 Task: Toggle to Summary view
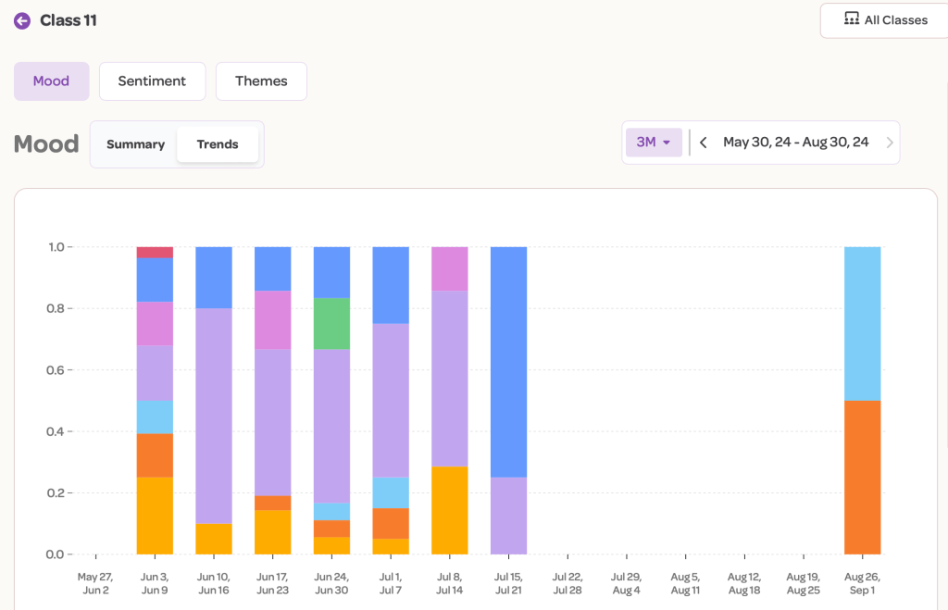coord(135,144)
